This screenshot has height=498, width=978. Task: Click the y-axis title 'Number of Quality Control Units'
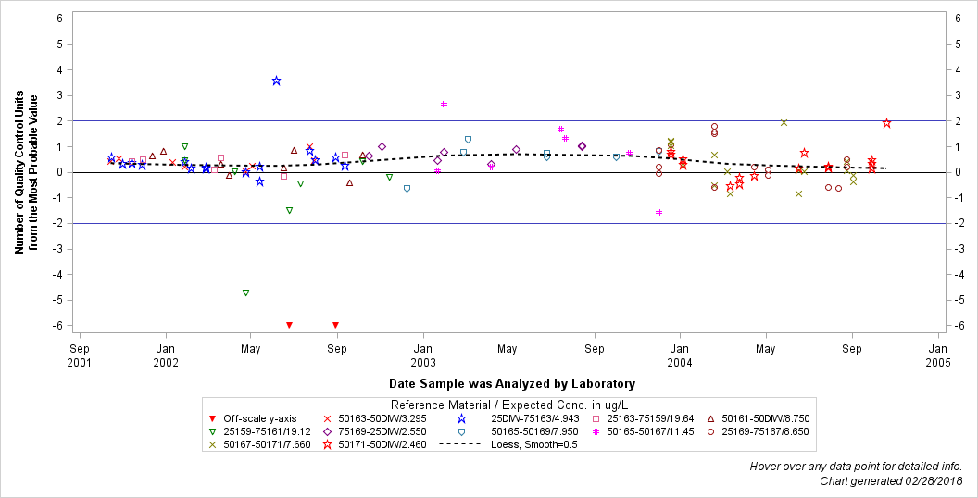(x=19, y=172)
